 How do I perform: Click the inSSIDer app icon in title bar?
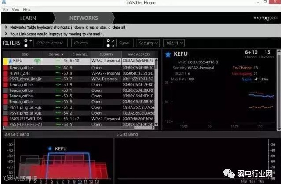point(4,2)
